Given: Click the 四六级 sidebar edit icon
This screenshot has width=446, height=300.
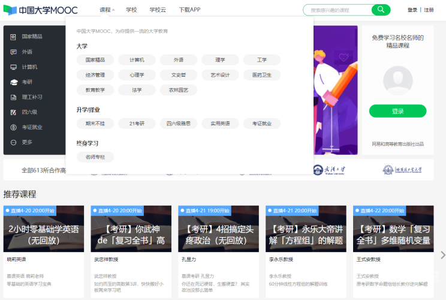Looking at the screenshot, I should [13, 112].
